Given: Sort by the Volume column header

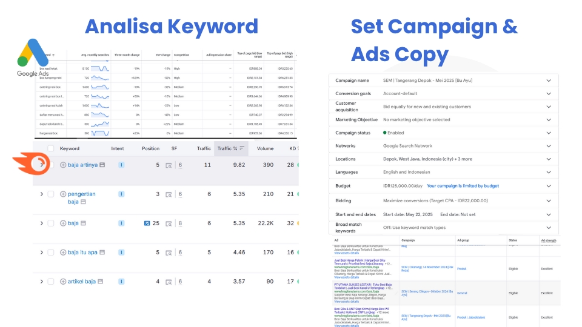Looking at the screenshot, I should coord(265,149).
